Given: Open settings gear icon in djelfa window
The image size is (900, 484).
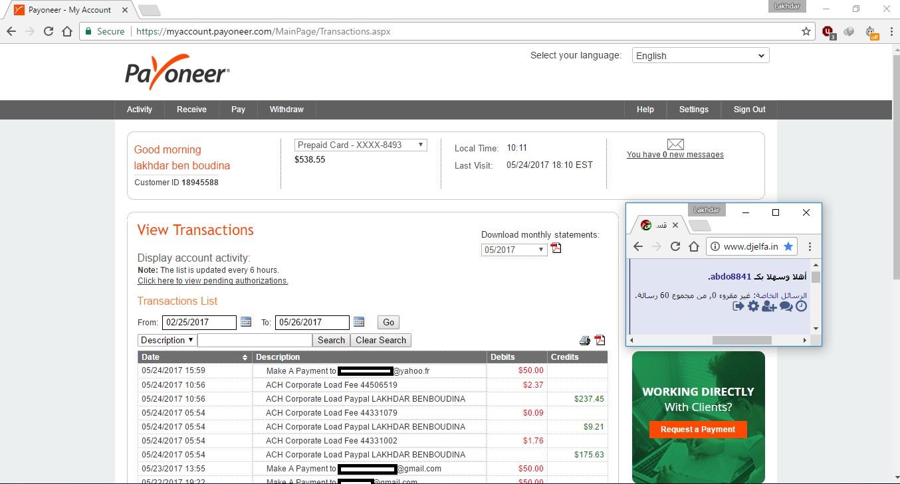Looking at the screenshot, I should tap(753, 306).
